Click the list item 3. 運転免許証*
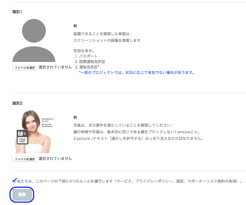The height and width of the screenshot is (205, 246). [87, 67]
